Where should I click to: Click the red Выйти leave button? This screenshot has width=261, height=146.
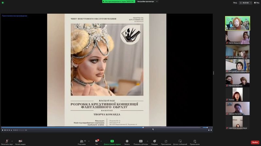(255, 142)
